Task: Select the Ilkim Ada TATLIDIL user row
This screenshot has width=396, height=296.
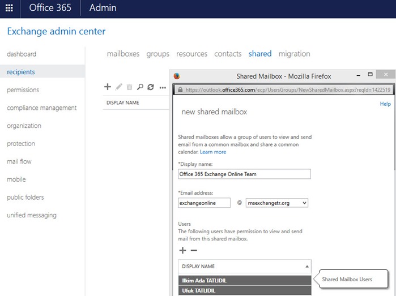Action: pos(245,280)
